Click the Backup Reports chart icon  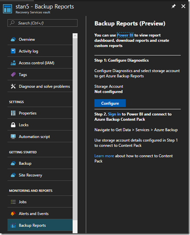[x=13, y=225]
